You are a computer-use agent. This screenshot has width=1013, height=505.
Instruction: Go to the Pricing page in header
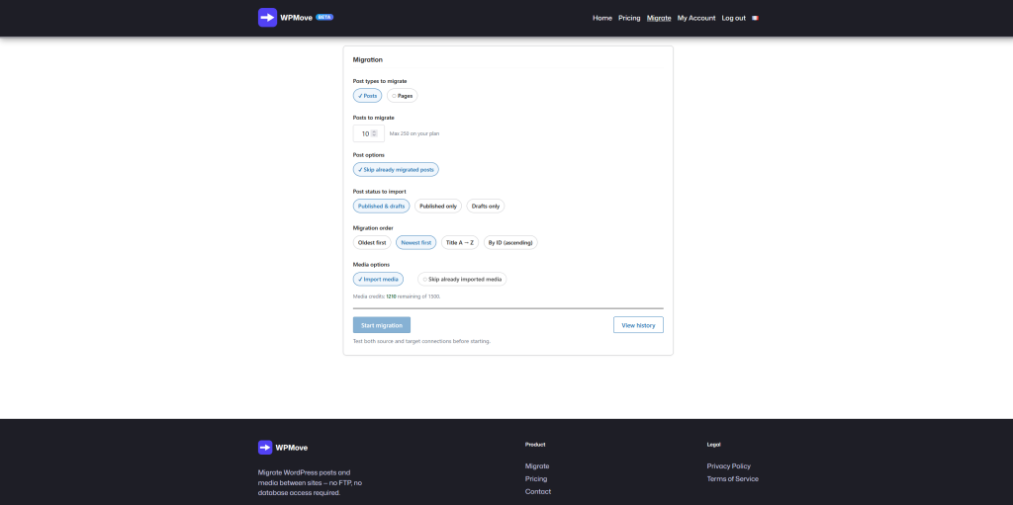pos(629,18)
